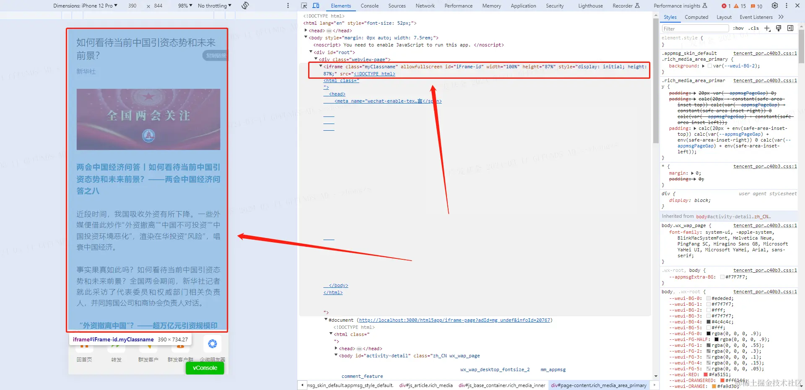Switch to the Network tab
The image size is (805, 390).
pyautogui.click(x=425, y=5)
